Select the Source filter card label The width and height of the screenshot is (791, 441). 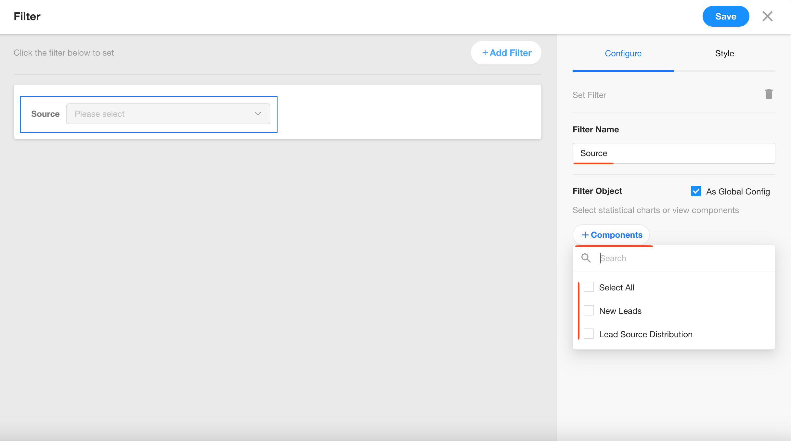click(x=45, y=114)
